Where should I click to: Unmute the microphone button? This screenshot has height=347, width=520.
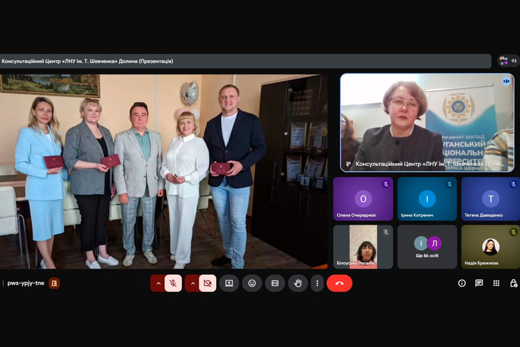click(173, 283)
